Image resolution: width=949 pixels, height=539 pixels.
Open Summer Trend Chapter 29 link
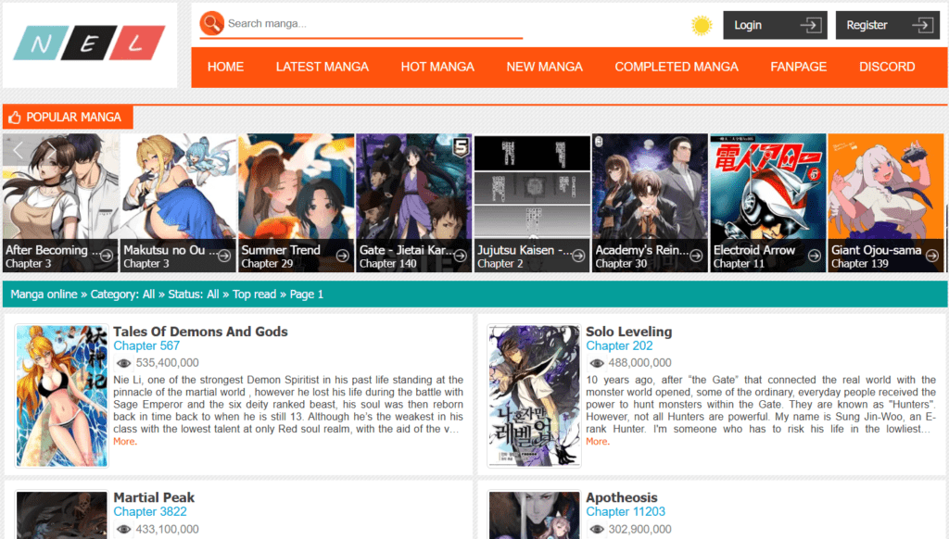click(267, 264)
